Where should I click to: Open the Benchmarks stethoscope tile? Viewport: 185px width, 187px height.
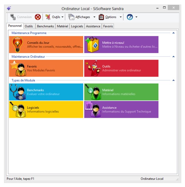pyautogui.click(x=46, y=92)
